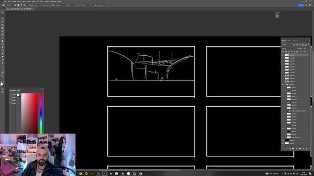The height and width of the screenshot is (176, 314).
Task: Click the layer style fx icon in Layers panel
Action: coord(290,149)
